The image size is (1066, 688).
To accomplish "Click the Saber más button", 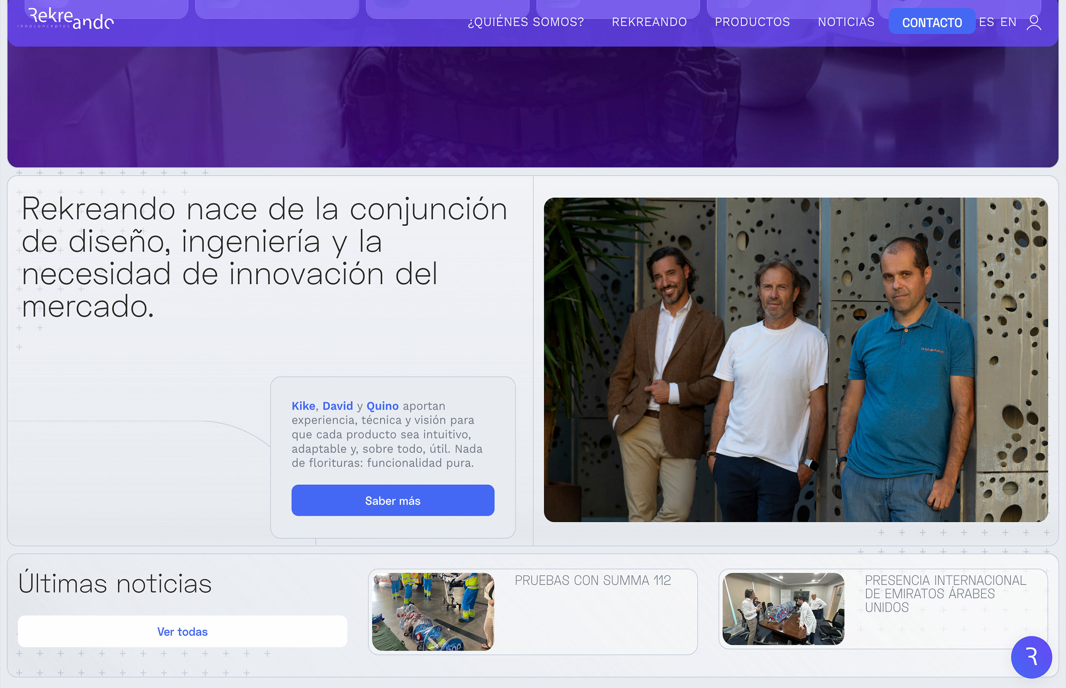I will click(393, 500).
